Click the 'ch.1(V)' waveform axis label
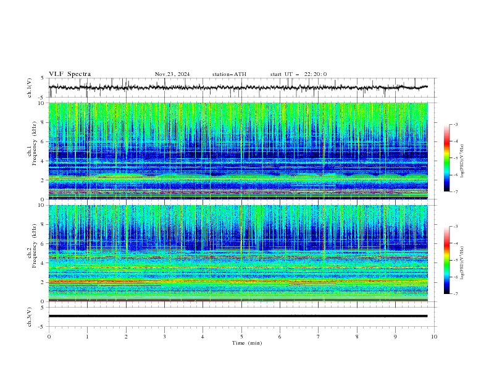 coord(30,88)
